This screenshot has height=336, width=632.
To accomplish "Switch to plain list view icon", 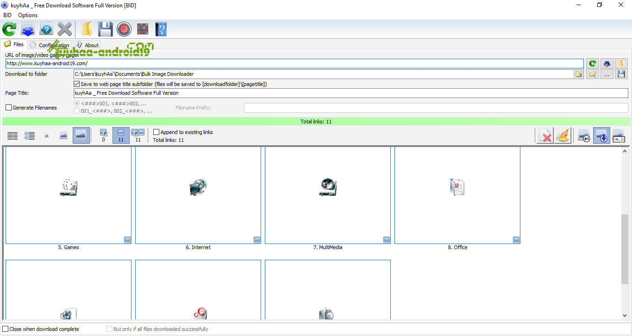I will [x=13, y=136].
